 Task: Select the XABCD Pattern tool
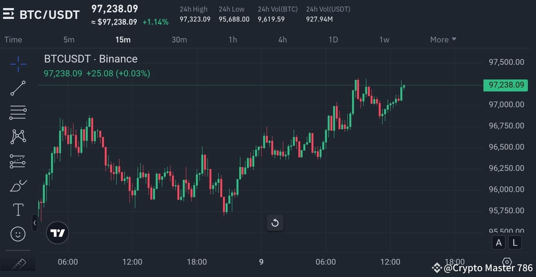(18, 137)
